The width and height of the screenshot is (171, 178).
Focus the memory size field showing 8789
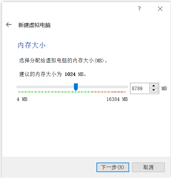140,88
